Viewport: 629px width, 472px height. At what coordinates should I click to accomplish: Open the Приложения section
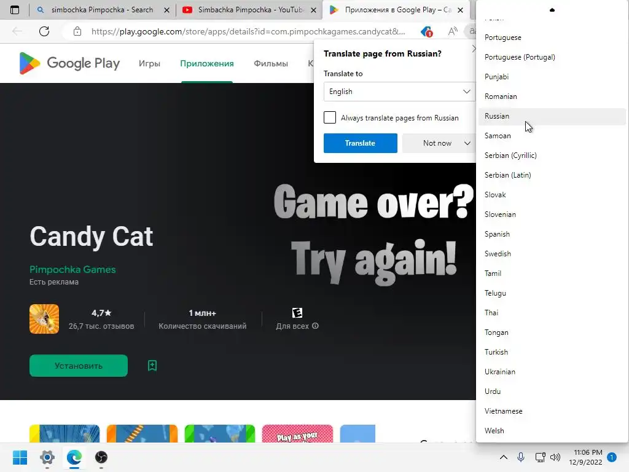pos(206,63)
